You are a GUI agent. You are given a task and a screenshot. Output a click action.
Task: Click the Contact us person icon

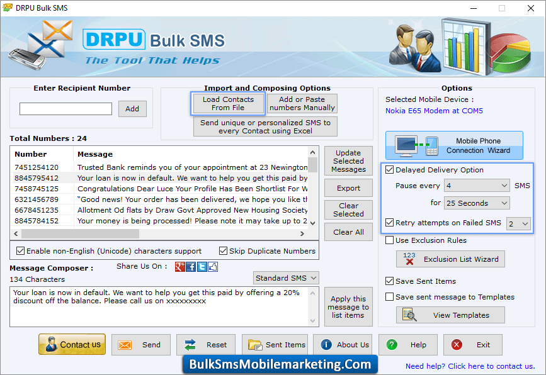click(x=51, y=344)
